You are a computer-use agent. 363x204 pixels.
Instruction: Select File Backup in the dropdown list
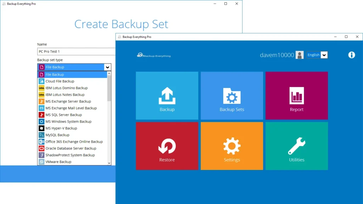click(72, 74)
